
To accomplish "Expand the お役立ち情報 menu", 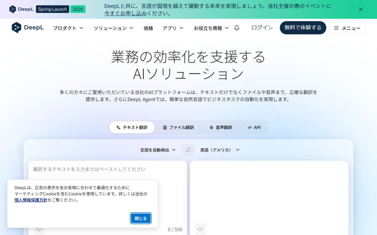I will click(x=211, y=28).
